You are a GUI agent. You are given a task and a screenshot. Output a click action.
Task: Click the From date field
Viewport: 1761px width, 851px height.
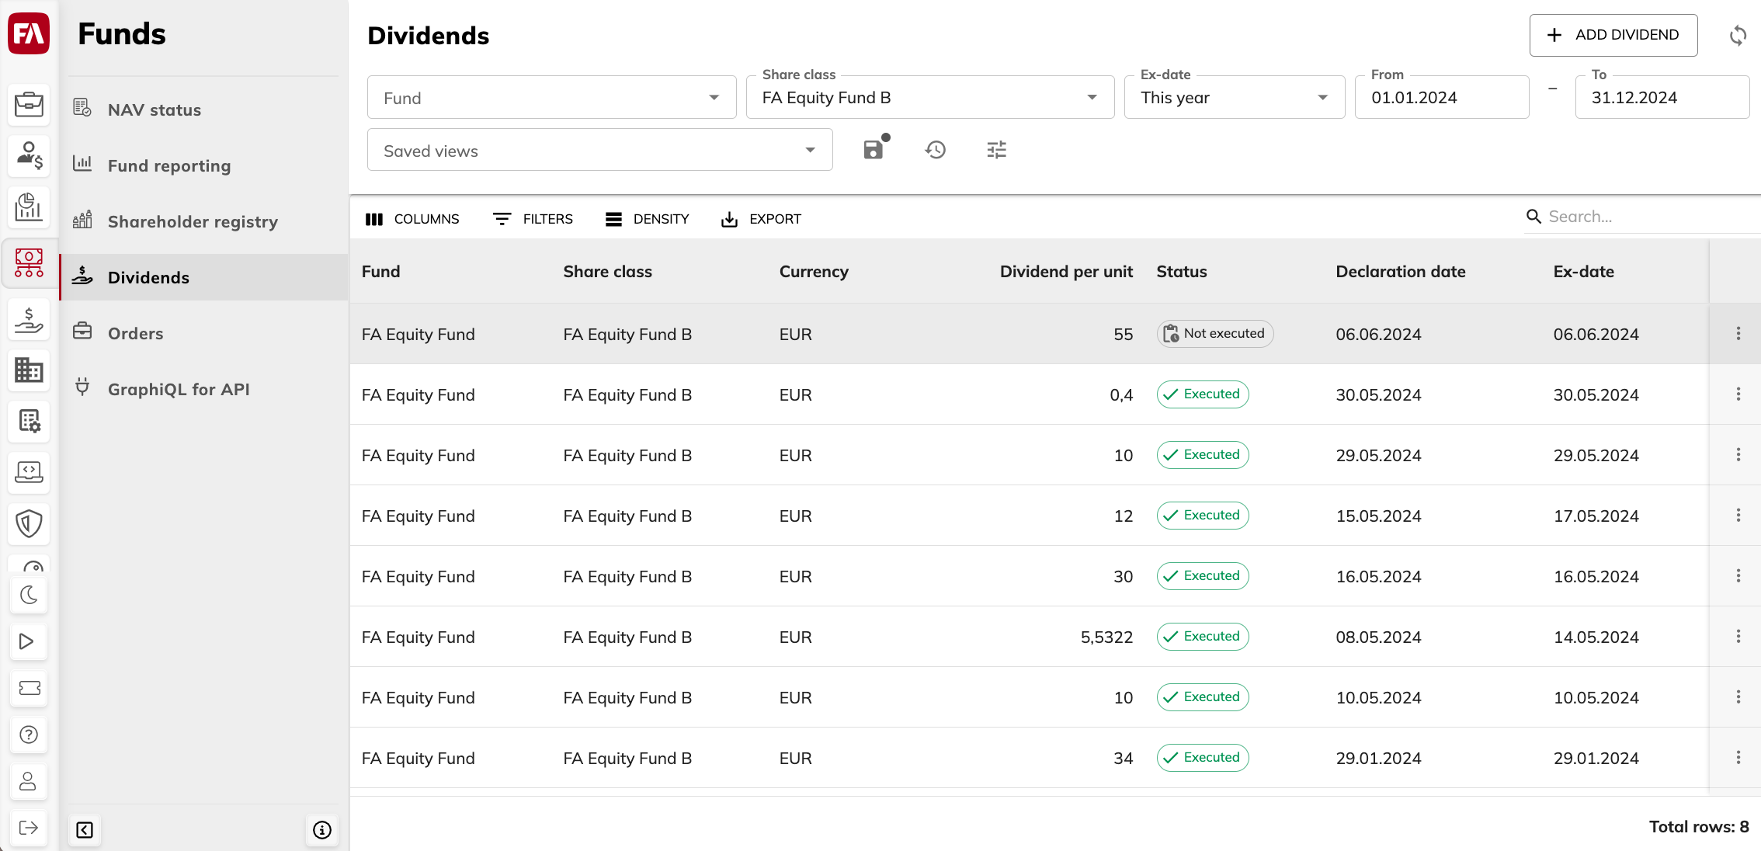pyautogui.click(x=1441, y=98)
